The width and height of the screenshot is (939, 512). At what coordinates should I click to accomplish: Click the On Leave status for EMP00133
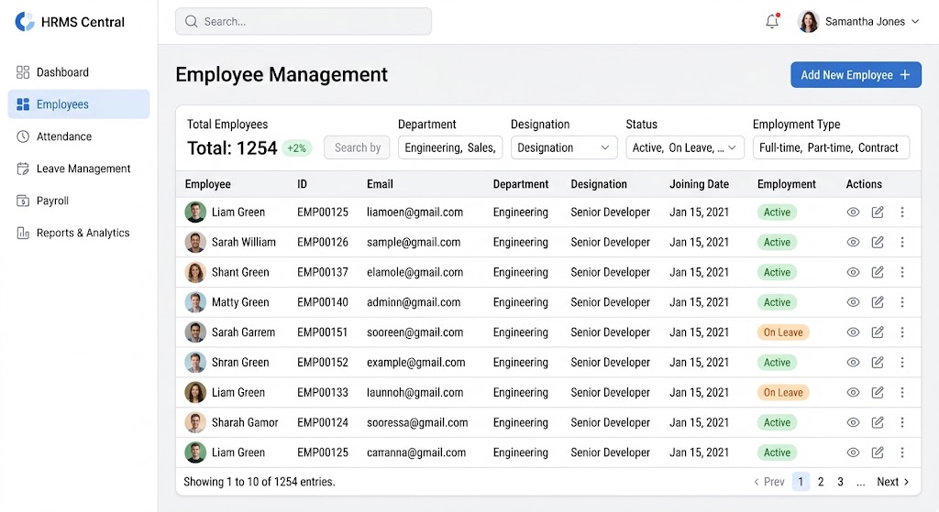pyautogui.click(x=783, y=392)
